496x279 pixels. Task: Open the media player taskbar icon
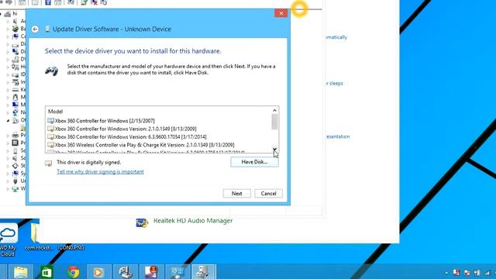pyautogui.click(x=98, y=272)
